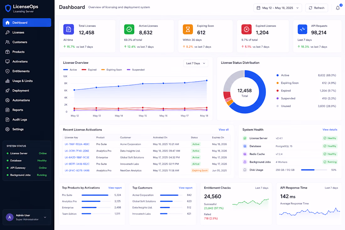Click the Active Licenses checkmark icon

129,29
